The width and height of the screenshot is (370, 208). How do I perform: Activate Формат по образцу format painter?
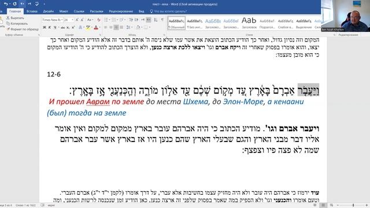click(23, 29)
